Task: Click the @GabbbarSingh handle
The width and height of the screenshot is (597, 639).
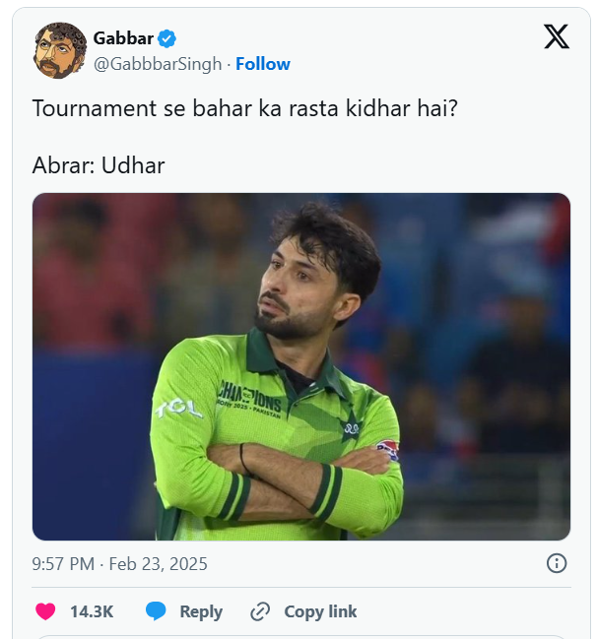Action: pyautogui.click(x=158, y=64)
